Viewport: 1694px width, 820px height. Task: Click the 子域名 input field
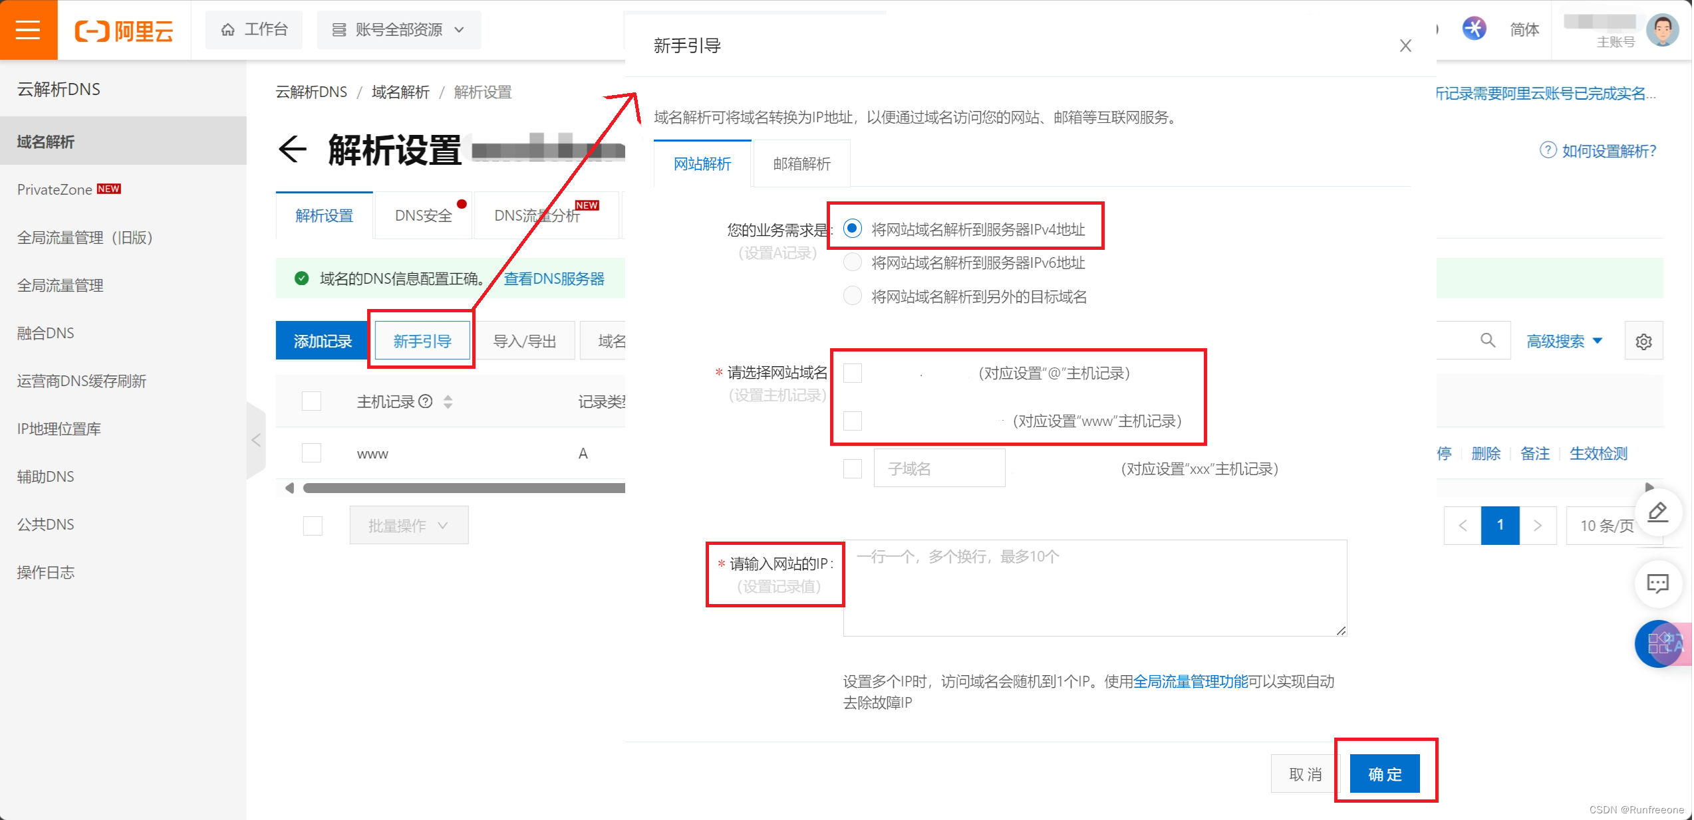coord(939,468)
